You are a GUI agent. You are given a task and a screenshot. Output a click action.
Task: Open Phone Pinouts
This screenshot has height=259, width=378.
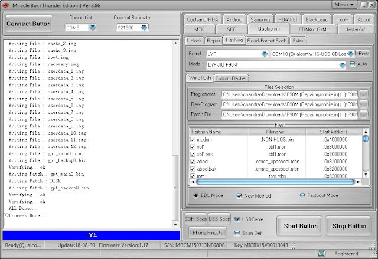[207, 233]
